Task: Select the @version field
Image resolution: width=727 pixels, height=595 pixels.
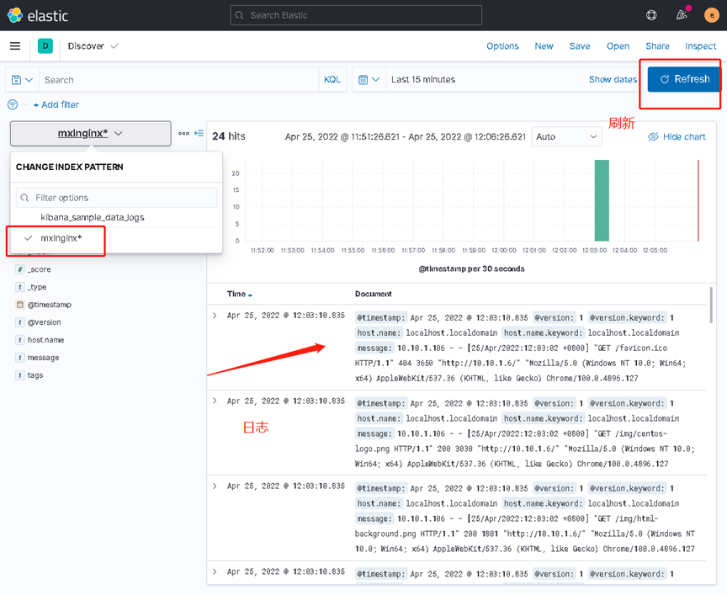Action: coord(44,322)
